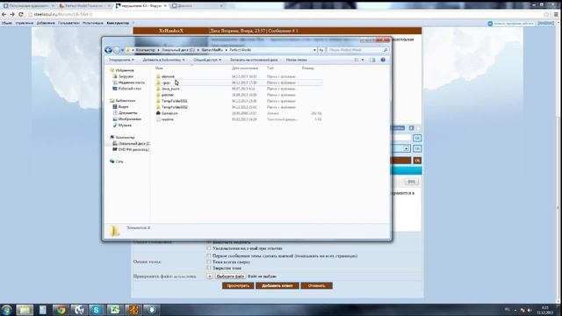Select DVD RW дисковод in the sidebar

133,149
